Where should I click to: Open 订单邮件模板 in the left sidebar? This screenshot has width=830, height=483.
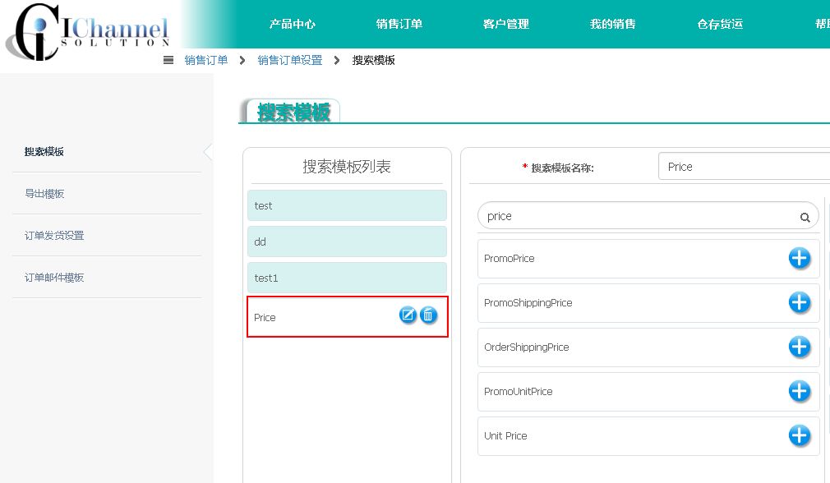(x=54, y=277)
